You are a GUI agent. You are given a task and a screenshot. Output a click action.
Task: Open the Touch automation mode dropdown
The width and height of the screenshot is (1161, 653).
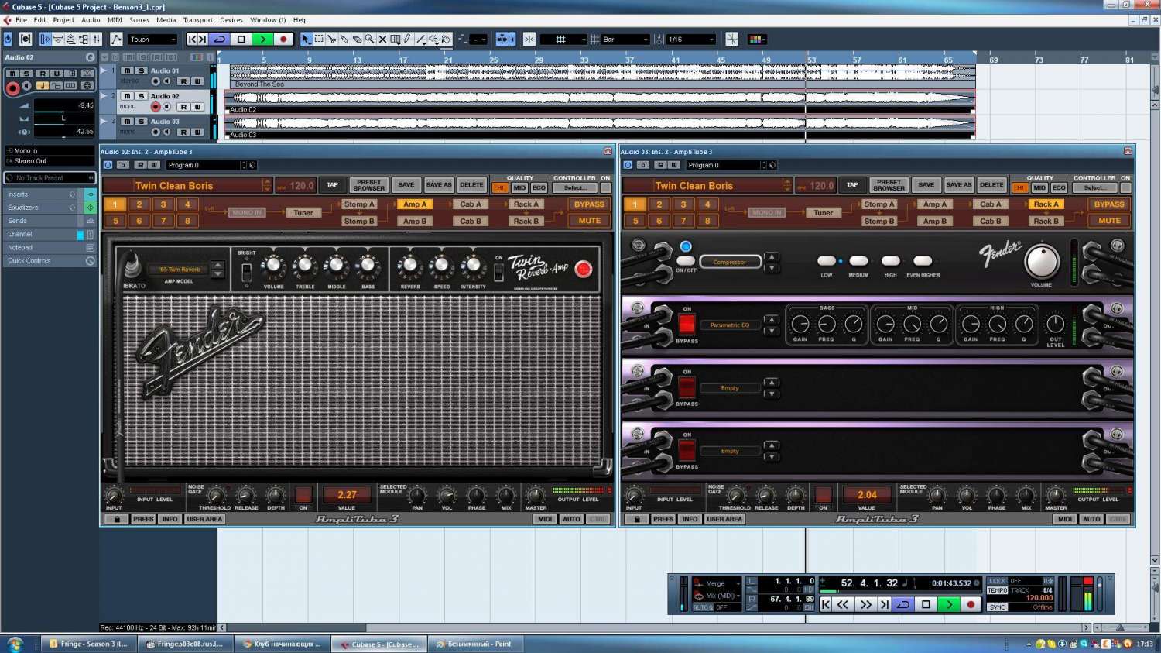click(x=153, y=40)
